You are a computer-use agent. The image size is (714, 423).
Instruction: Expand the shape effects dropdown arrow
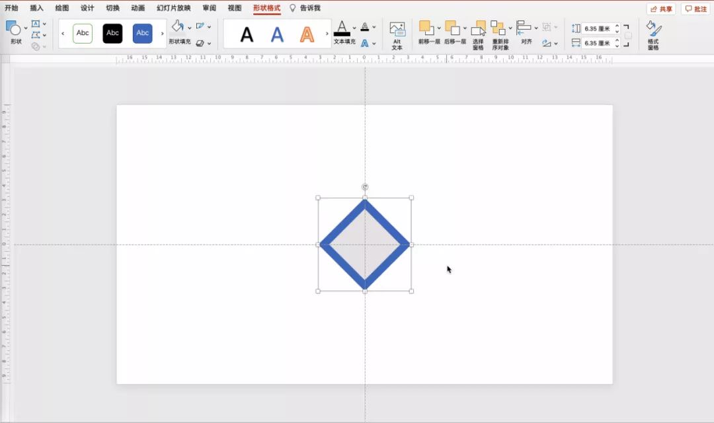pyautogui.click(x=209, y=44)
